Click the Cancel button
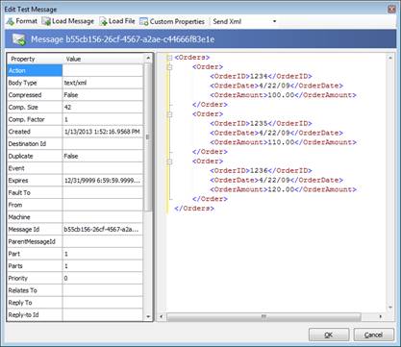This screenshot has height=347, width=401. tap(374, 335)
